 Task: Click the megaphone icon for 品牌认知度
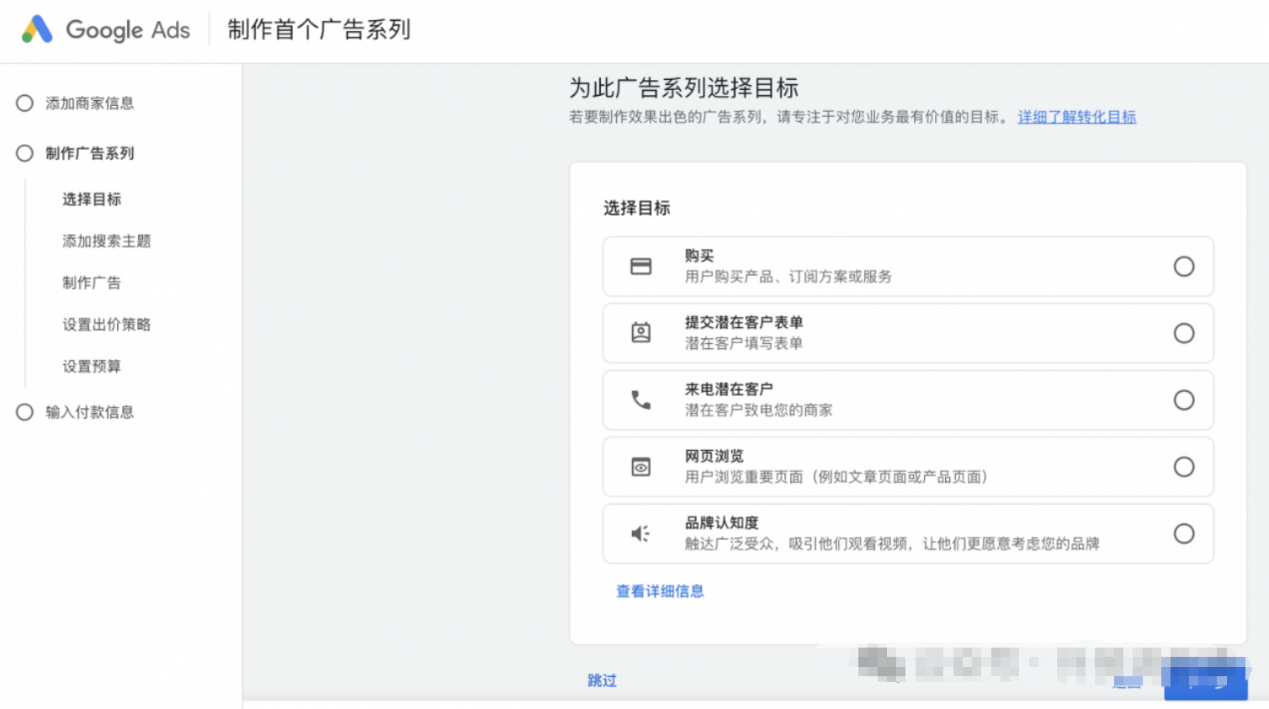click(x=641, y=533)
